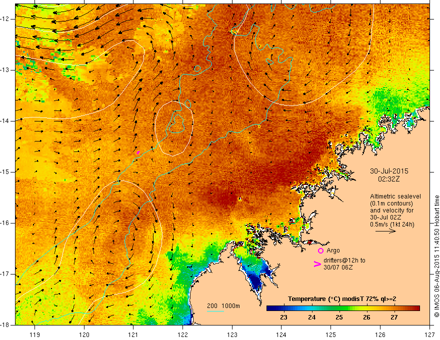Click the longitude axis label "124"
The image size is (440, 340).
pos(281,334)
